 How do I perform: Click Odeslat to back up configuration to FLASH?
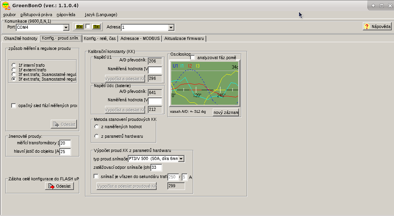pyautogui.click(x=59, y=186)
